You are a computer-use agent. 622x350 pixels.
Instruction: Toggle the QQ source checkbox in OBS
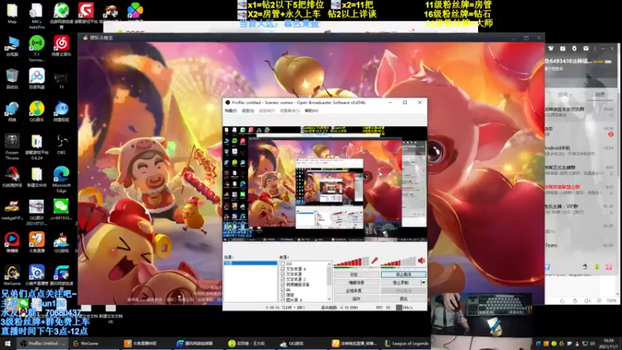click(283, 289)
